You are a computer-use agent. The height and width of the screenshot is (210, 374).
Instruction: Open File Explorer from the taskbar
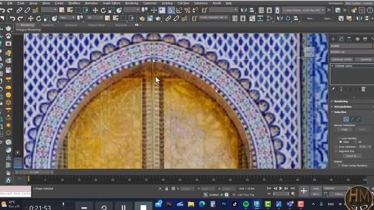pyautogui.click(x=191, y=204)
